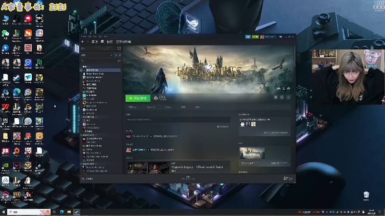Click the green notification button in Steam title bar
This screenshot has height=216, width=385.
255,37
